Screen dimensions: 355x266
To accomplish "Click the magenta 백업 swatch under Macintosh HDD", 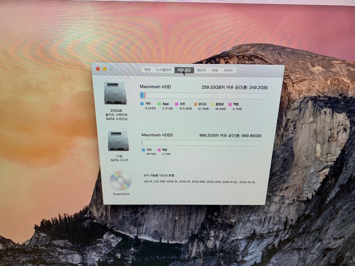I will (x=230, y=105).
